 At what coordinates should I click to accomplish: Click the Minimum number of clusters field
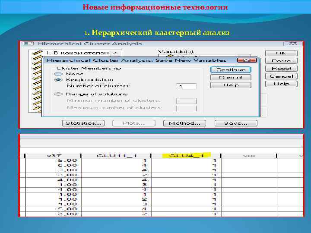[186, 101]
